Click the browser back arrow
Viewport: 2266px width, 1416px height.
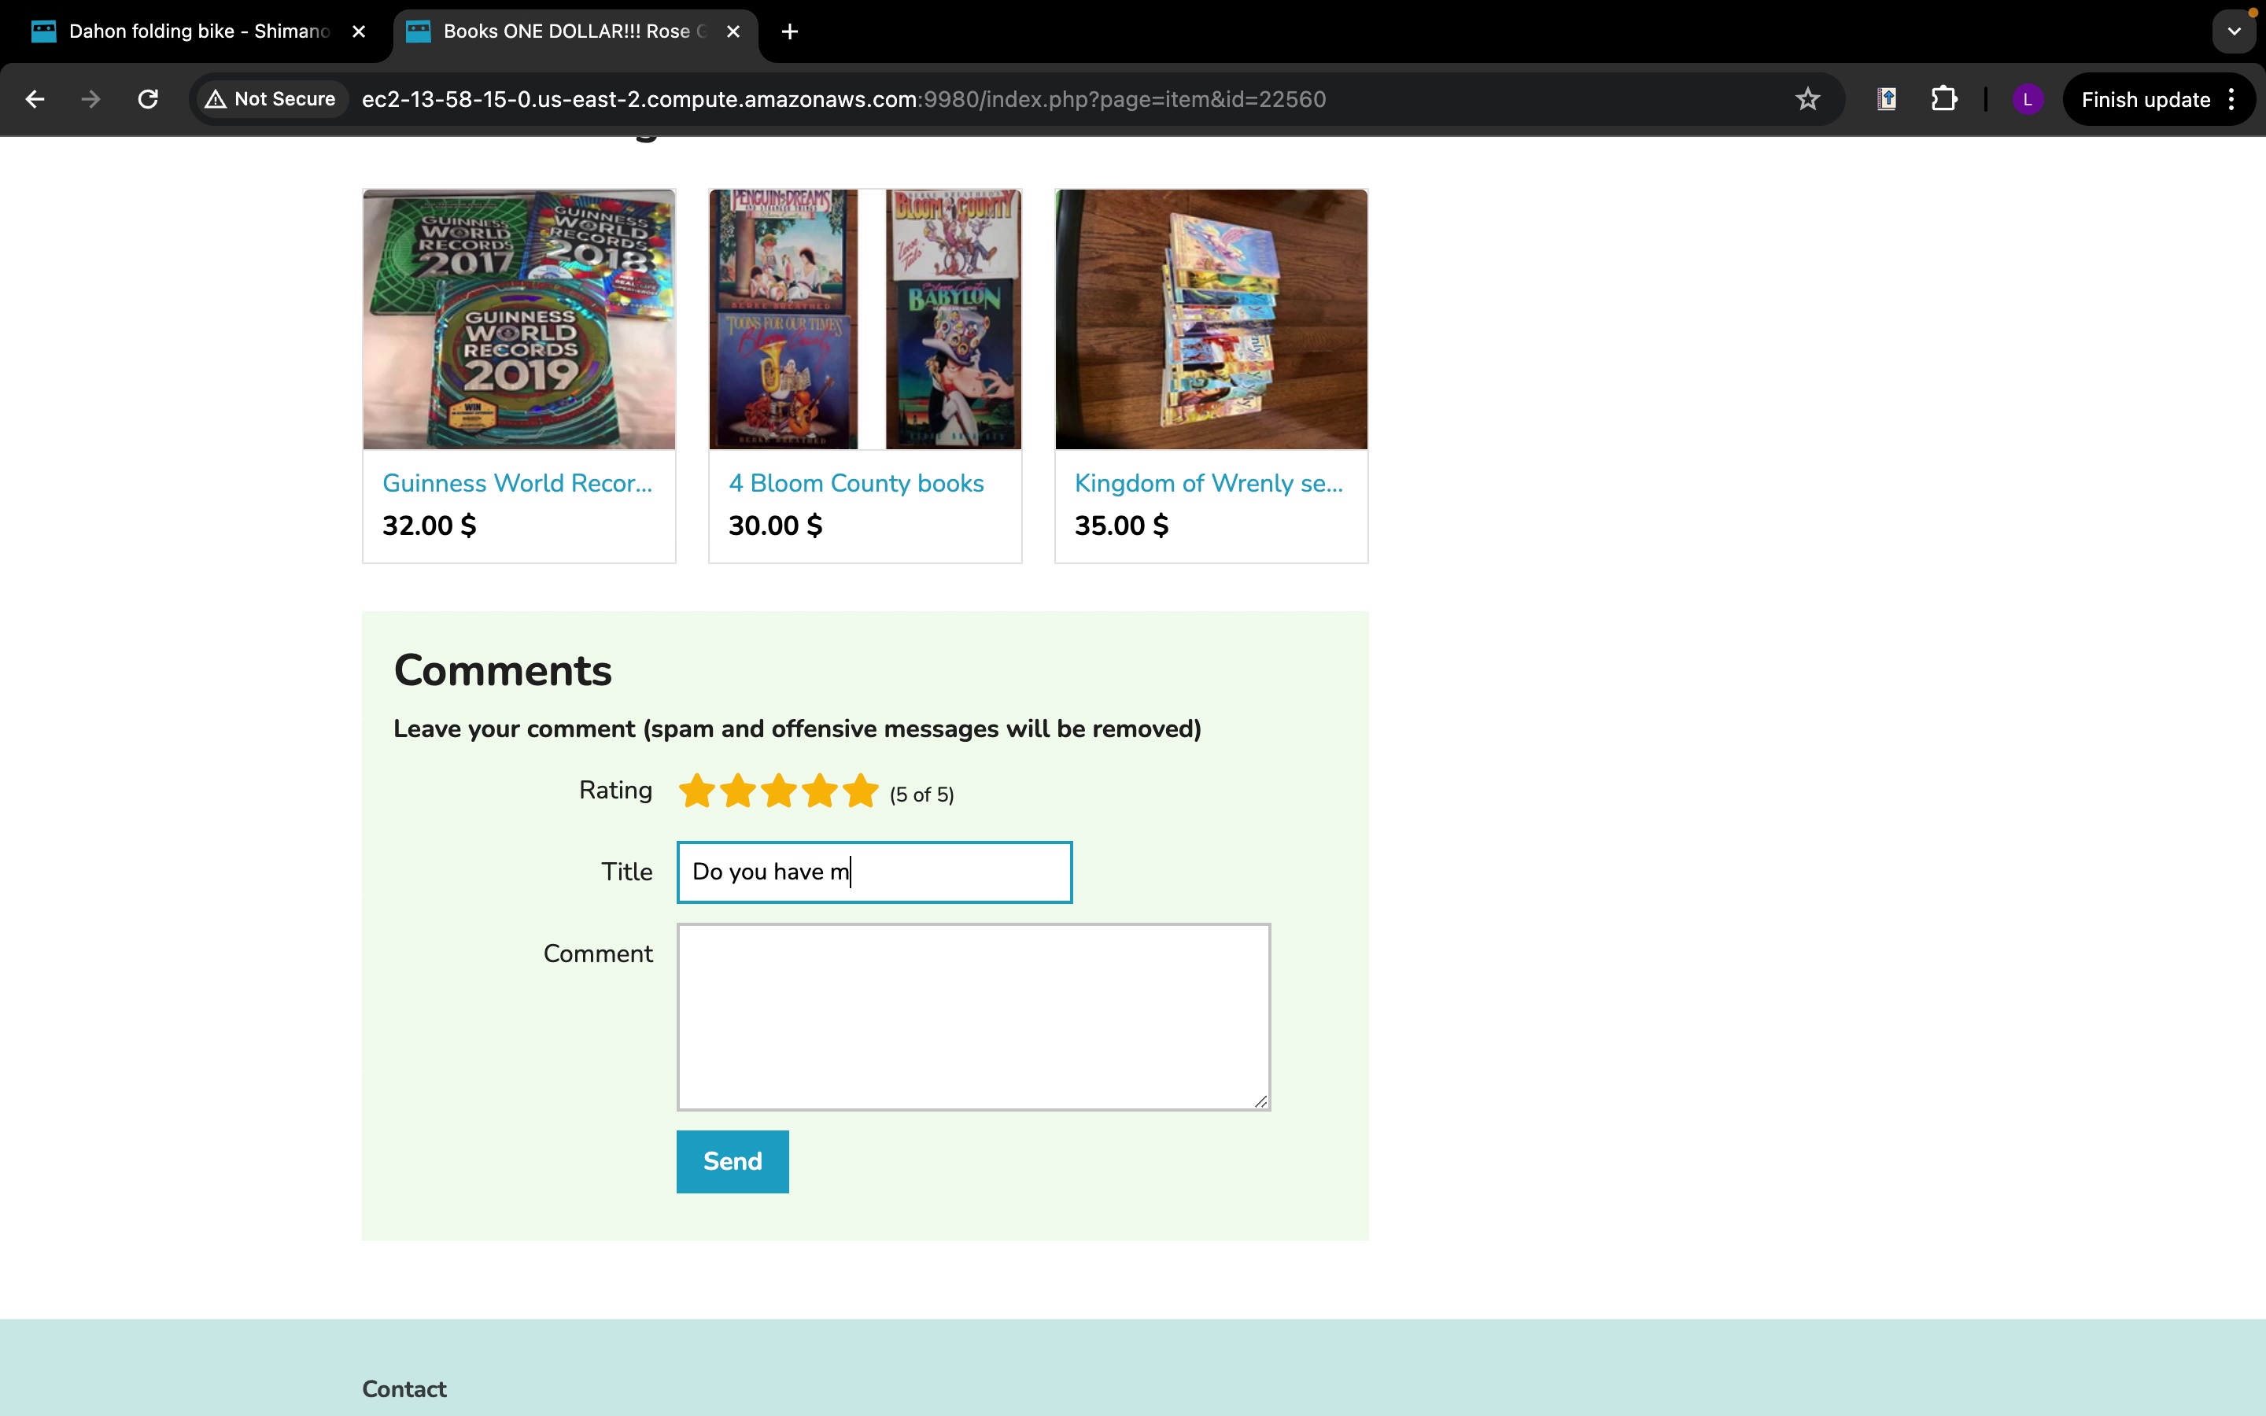click(35, 99)
